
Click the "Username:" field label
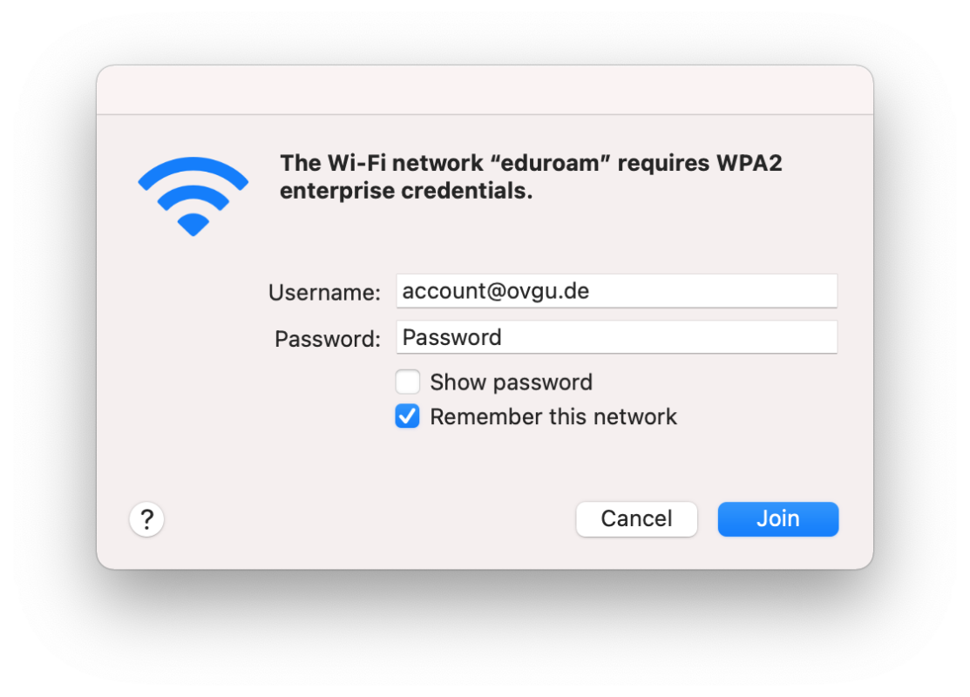point(324,293)
